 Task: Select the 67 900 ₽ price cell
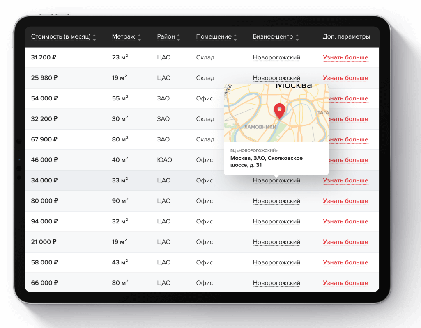(44, 139)
